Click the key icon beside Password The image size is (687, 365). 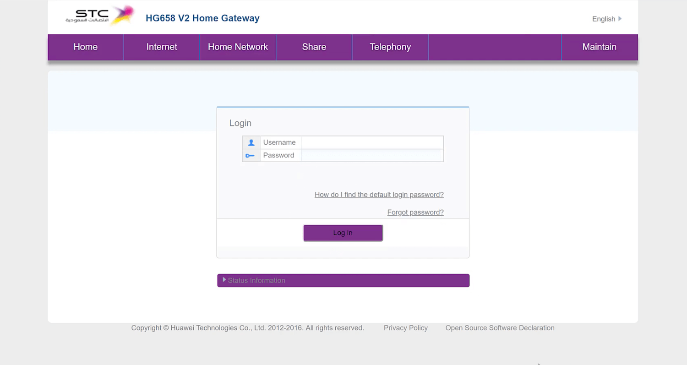250,156
